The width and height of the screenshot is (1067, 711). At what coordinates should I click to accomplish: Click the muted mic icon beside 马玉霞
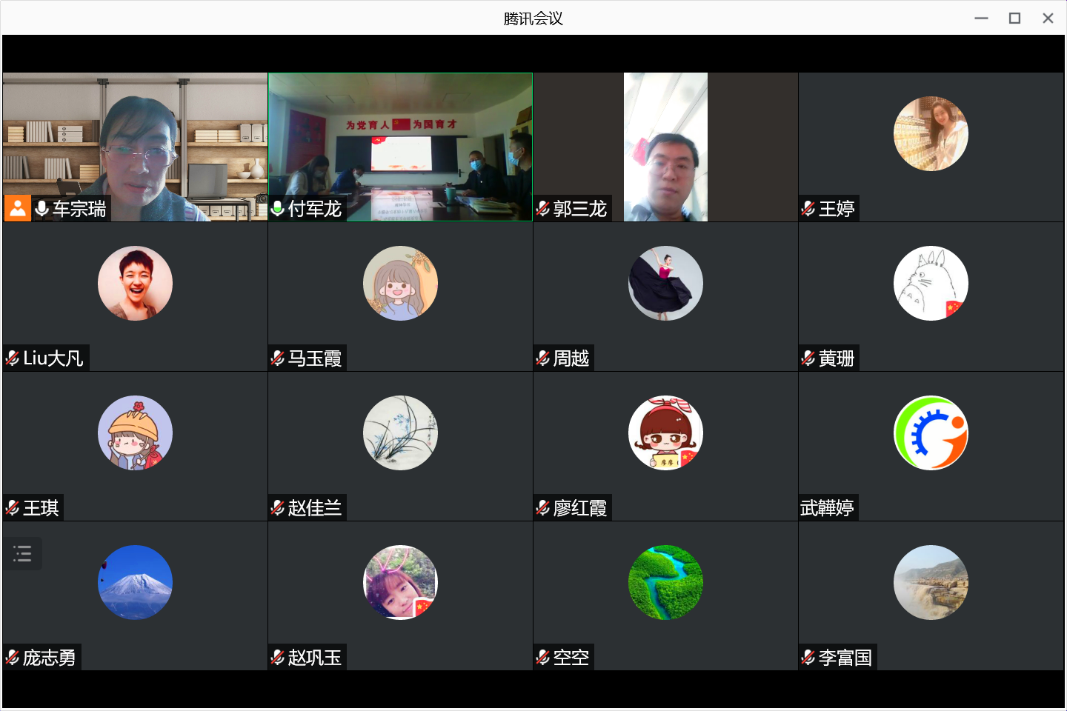[278, 358]
